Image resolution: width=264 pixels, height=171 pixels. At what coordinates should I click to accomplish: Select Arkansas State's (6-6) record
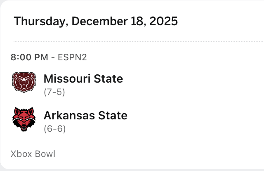[x=54, y=128]
